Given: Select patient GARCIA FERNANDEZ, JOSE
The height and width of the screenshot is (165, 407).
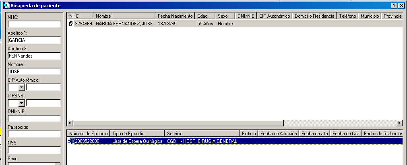Looking at the screenshot, I should pyautogui.click(x=124, y=24).
